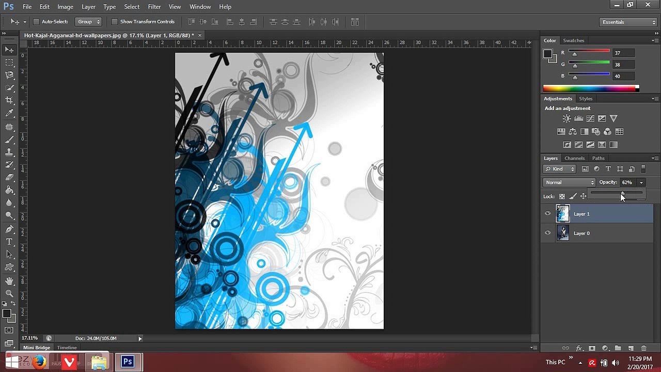Select the Zoom tool
The height and width of the screenshot is (372, 661).
[9, 293]
